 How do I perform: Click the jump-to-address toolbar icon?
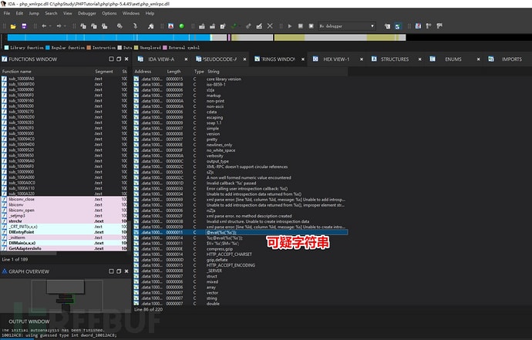tap(150, 26)
